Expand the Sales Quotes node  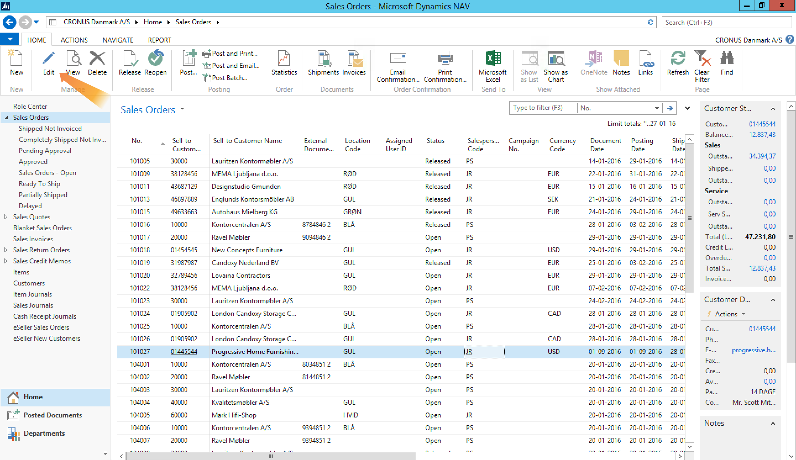[6, 217]
